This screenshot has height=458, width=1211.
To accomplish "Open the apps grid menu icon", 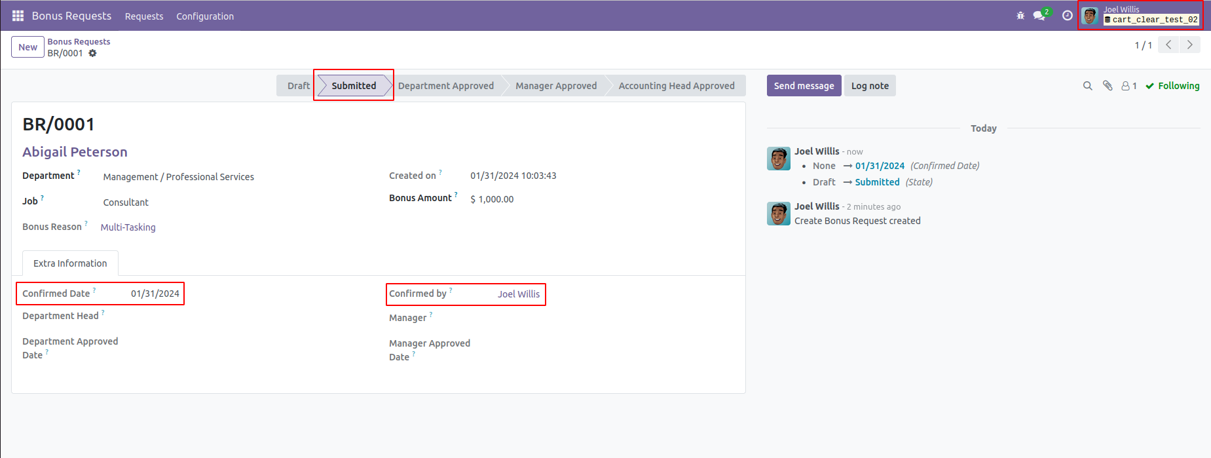I will [18, 16].
